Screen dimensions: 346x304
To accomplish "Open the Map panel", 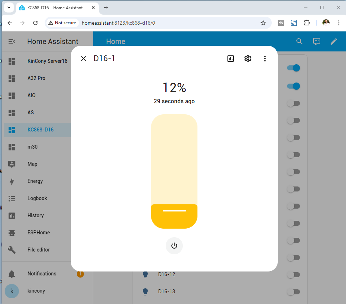I will (x=32, y=164).
